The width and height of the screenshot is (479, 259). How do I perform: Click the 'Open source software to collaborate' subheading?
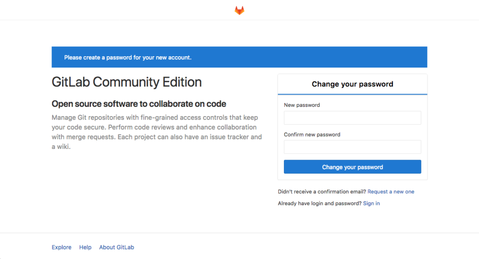(138, 104)
